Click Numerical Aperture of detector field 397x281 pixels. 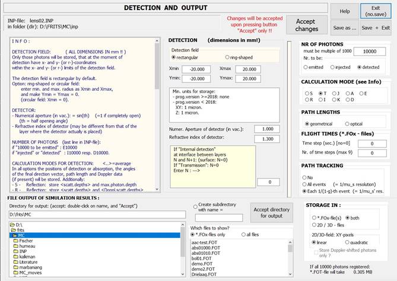tap(267, 129)
